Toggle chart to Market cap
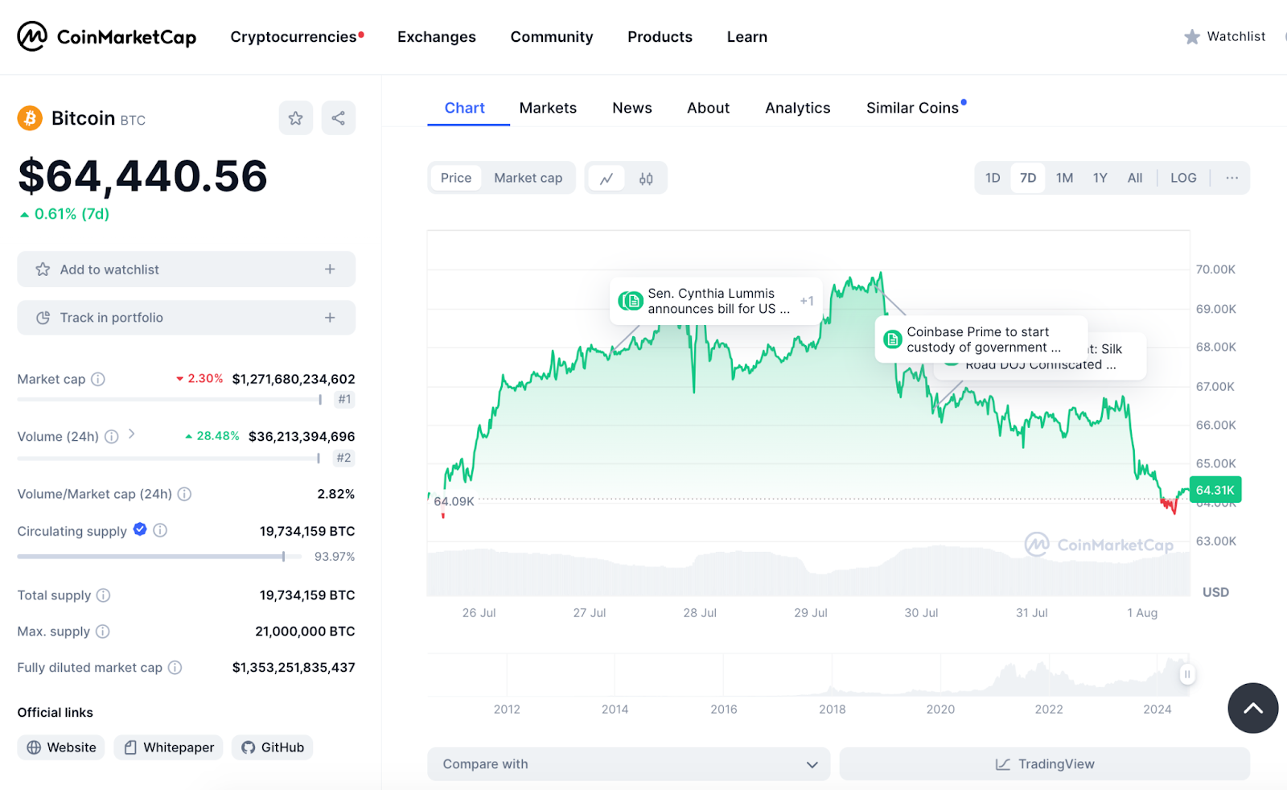Viewport: 1287px width, 790px height. pos(528,178)
